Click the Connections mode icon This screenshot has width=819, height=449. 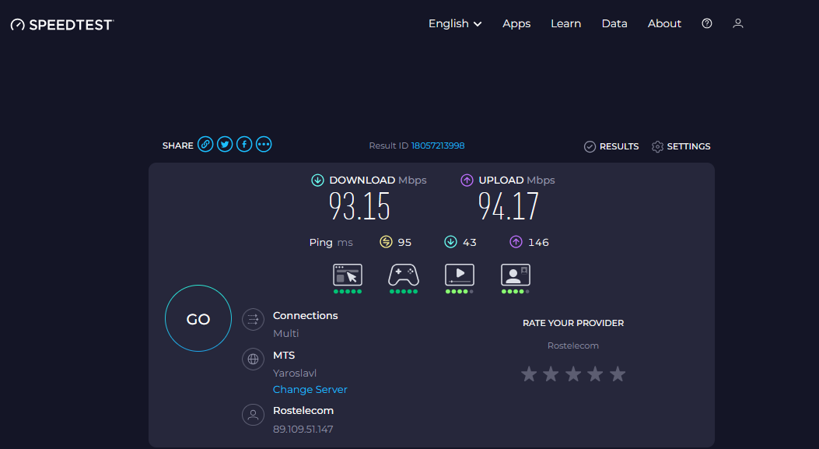coord(254,319)
